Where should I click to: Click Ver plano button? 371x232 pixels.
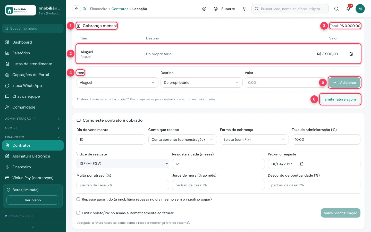coord(33,200)
